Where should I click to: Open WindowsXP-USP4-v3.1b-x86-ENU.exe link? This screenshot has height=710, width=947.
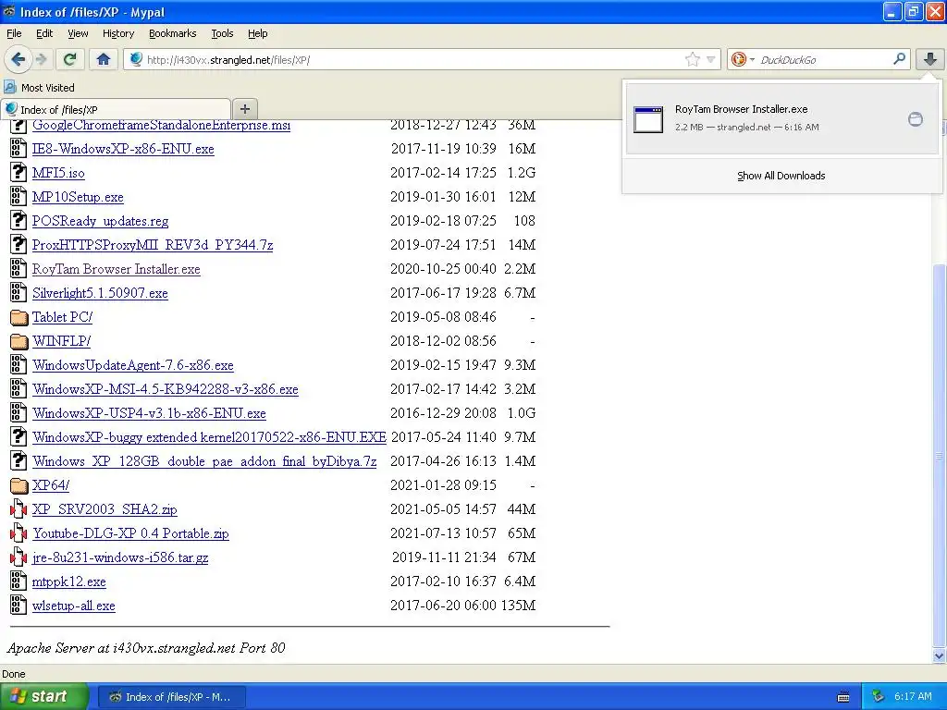click(x=149, y=413)
